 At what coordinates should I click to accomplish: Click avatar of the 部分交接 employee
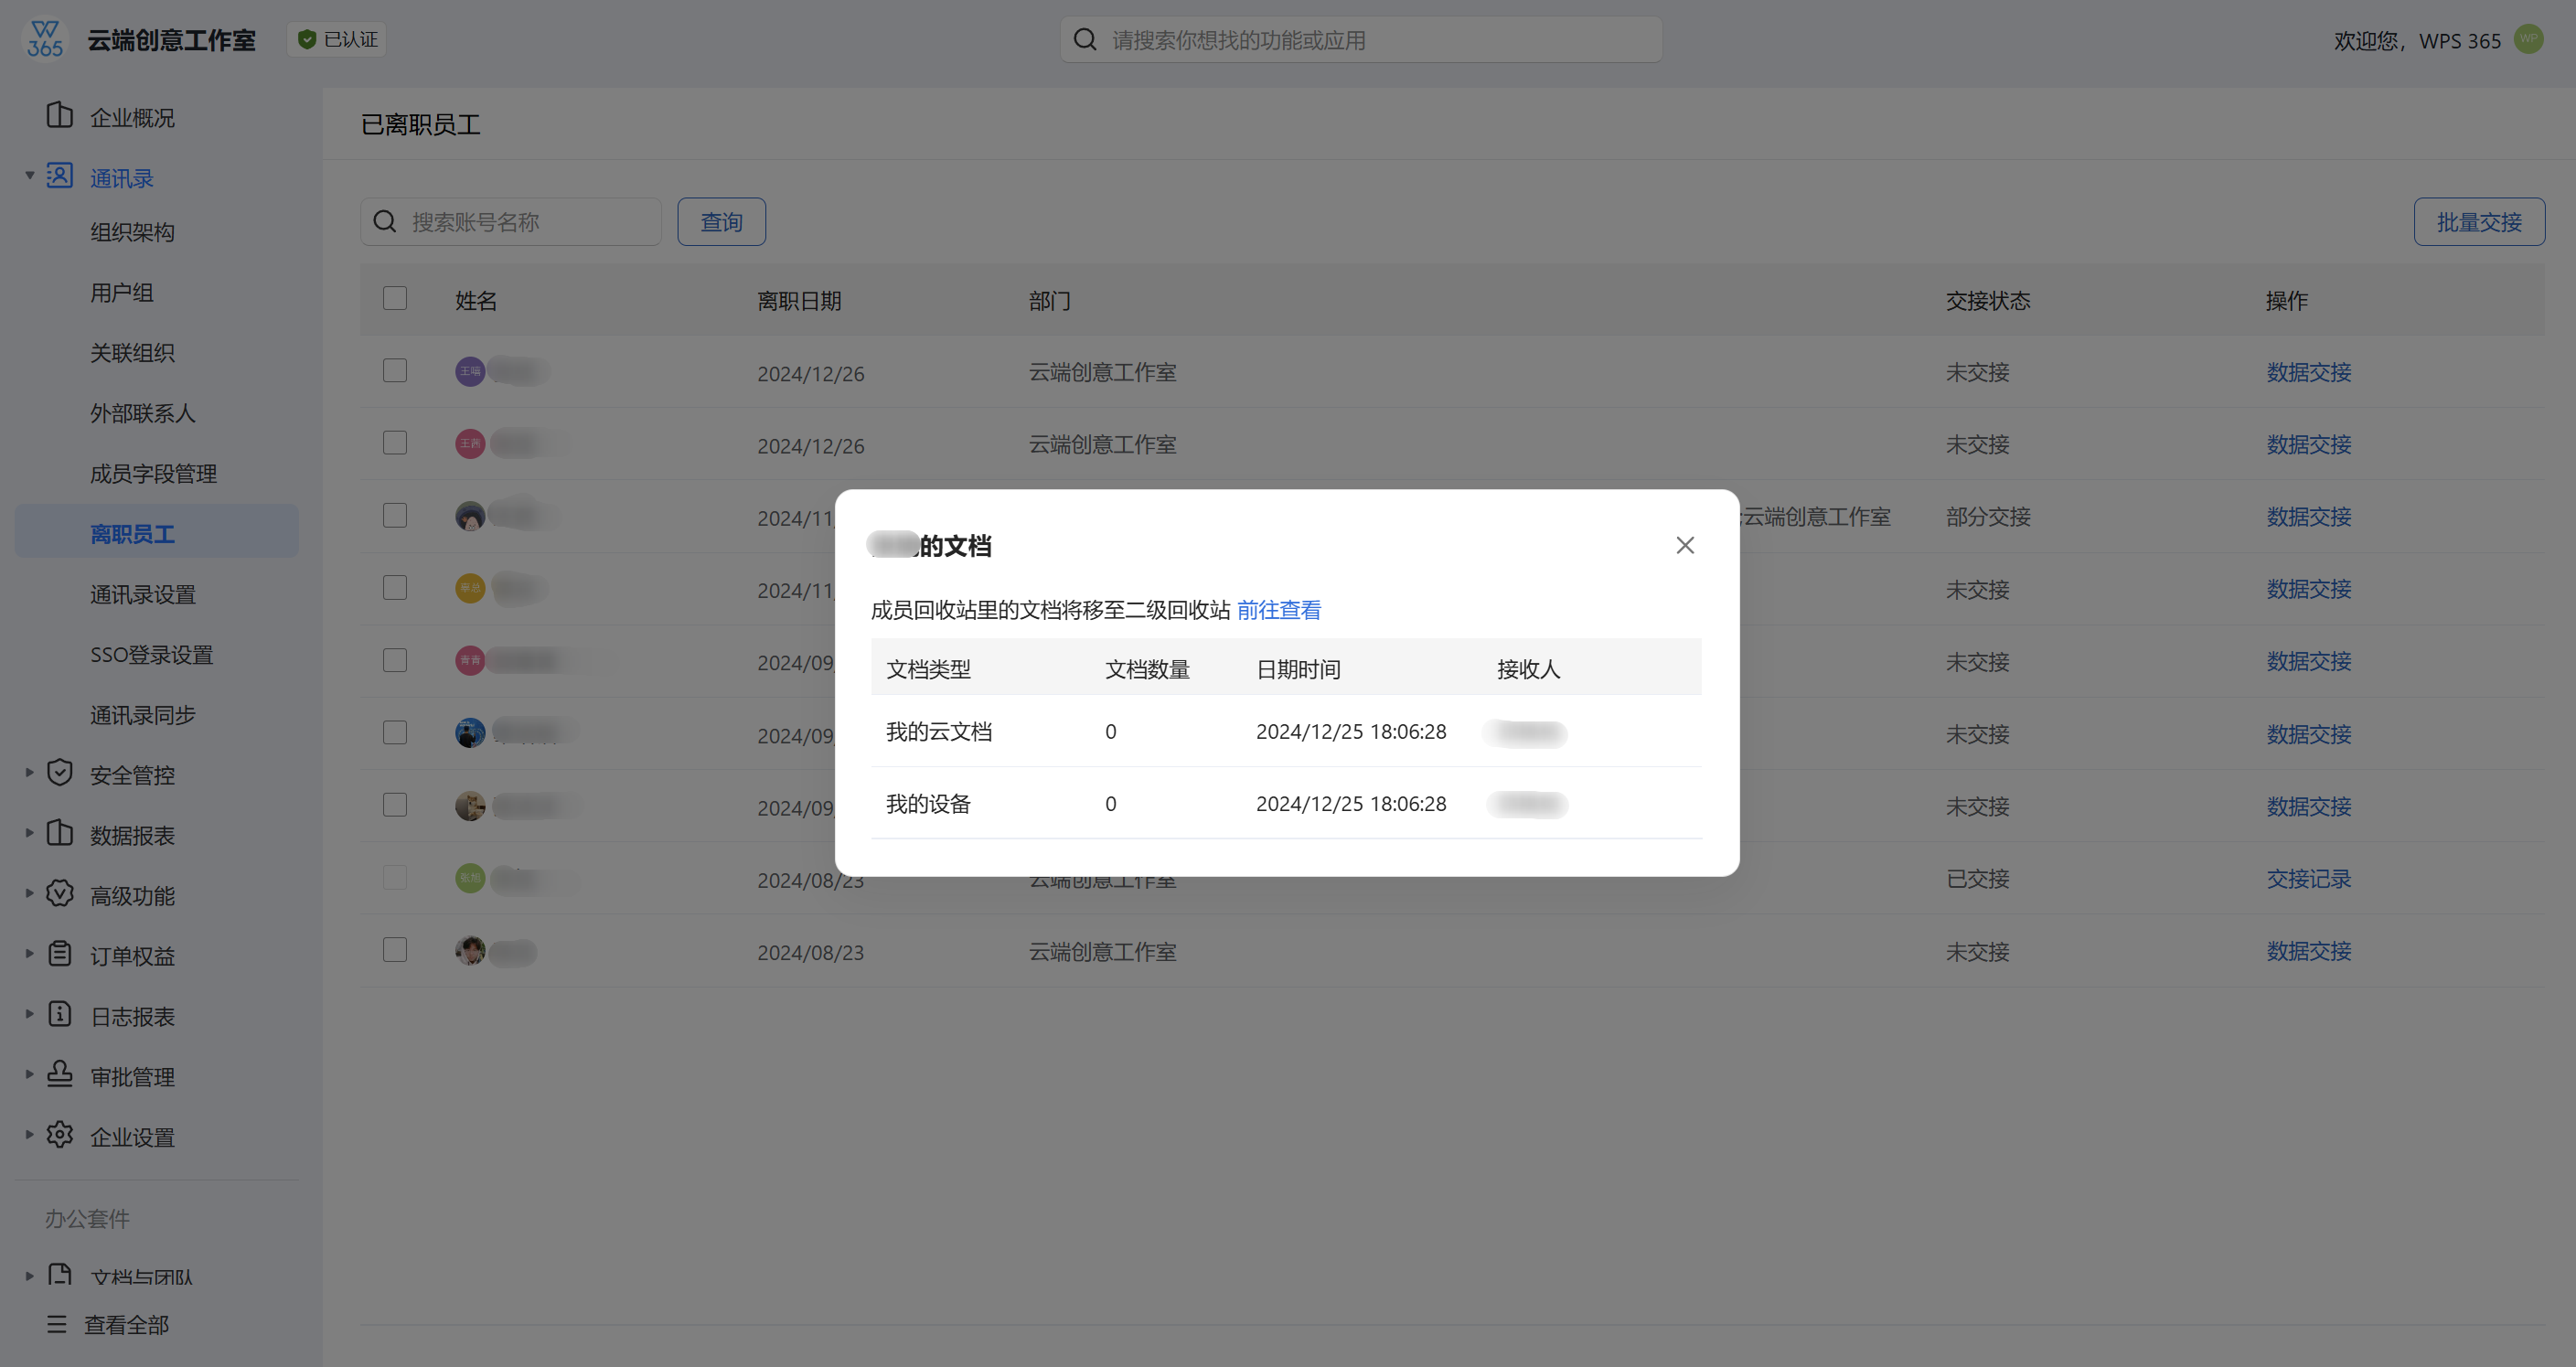(470, 517)
